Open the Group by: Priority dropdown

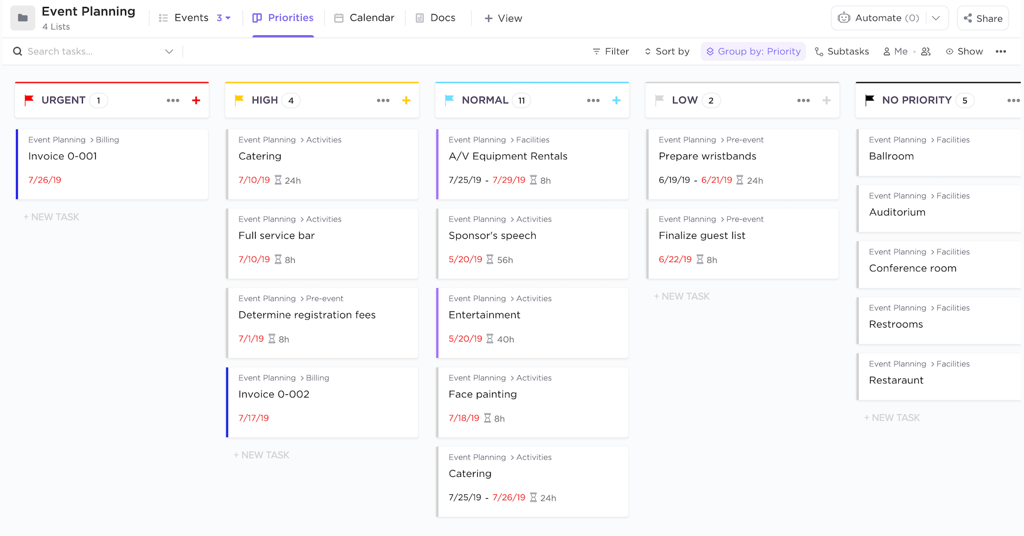[x=753, y=51]
